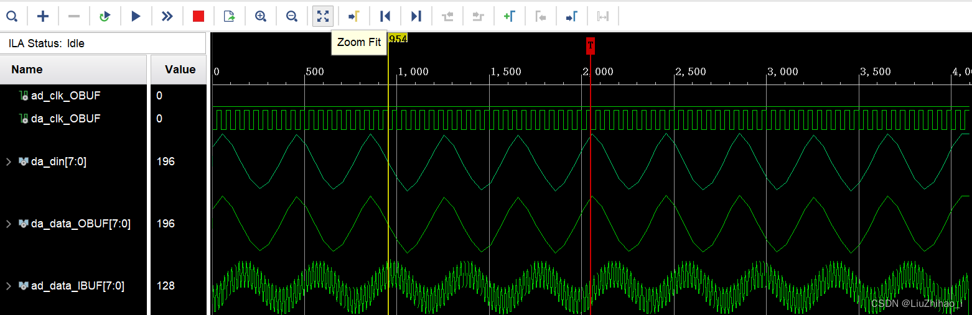This screenshot has height=315, width=972.
Task: Zoom out of the waveform
Action: coord(291,16)
